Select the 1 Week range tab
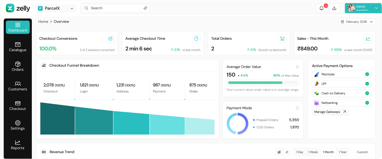 [313, 152]
